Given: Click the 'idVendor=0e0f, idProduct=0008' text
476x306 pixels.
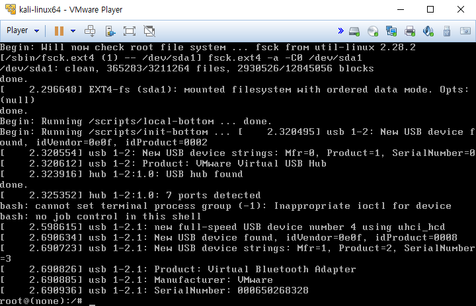Looking at the screenshot, I should [x=372, y=238].
